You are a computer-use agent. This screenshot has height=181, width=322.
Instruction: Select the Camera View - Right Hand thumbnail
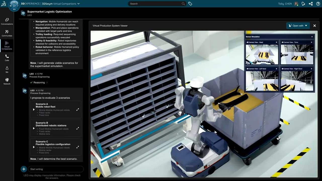297,81
